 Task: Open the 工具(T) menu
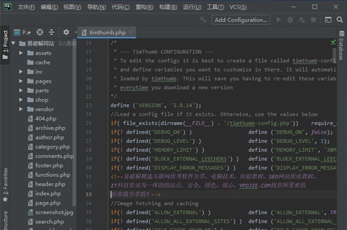point(215,7)
